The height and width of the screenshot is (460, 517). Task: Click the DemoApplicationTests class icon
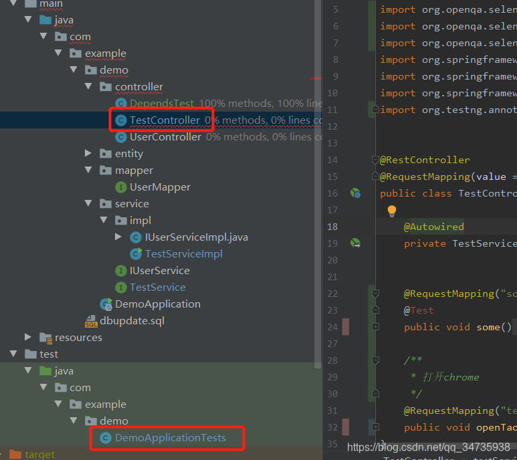[x=106, y=438]
